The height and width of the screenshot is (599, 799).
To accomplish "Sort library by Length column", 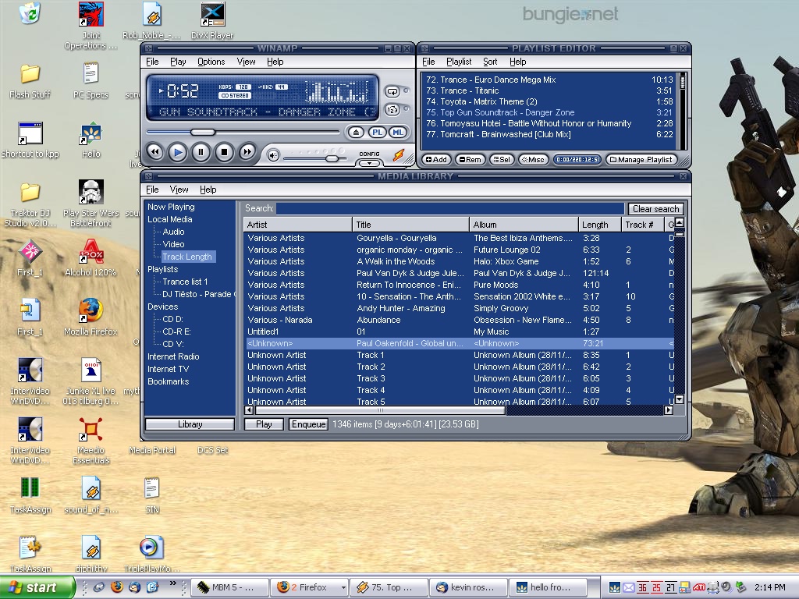I will [600, 225].
